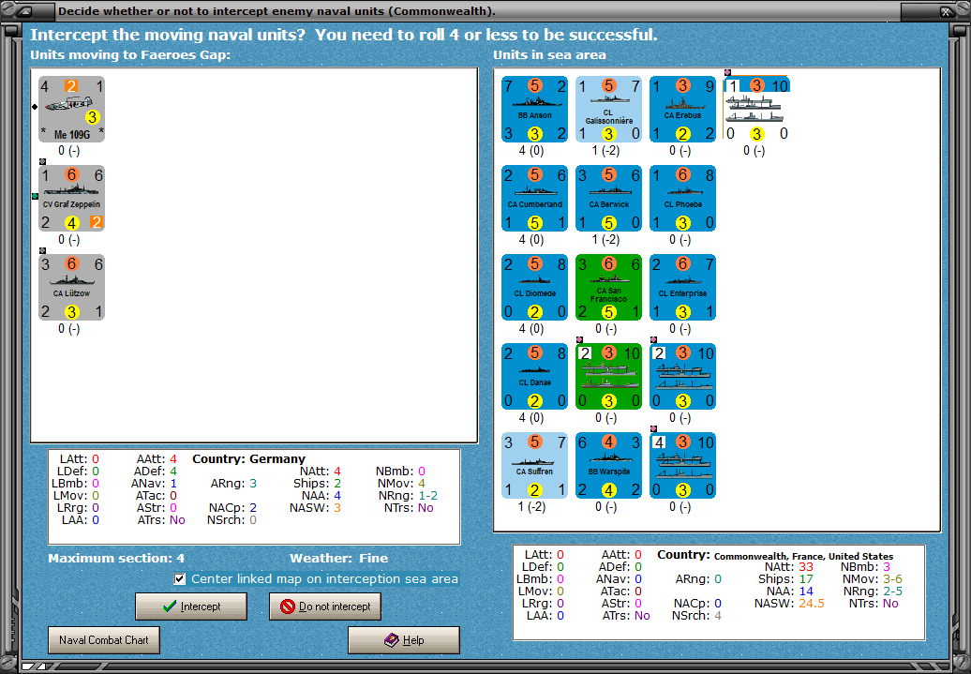Click the 'Maximum section: 4' label
Viewport: 971px width, 674px height.
[116, 558]
